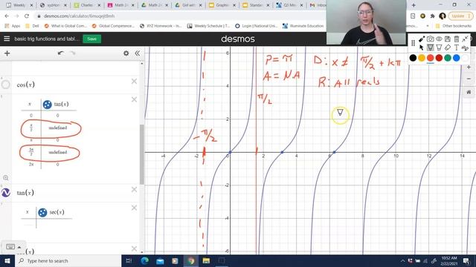Delete the tan(x) table
Screen dimensions: 476x267
pos(134,99)
